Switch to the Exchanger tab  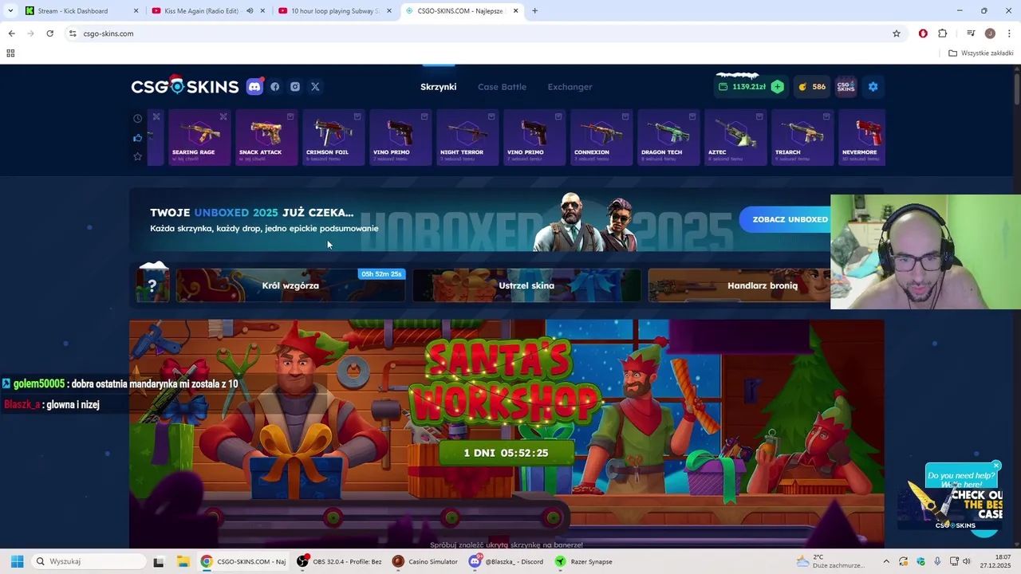[570, 87]
